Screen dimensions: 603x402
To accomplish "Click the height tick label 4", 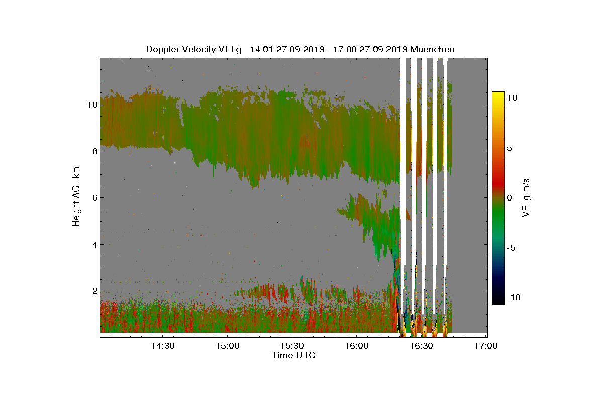I will [x=94, y=244].
